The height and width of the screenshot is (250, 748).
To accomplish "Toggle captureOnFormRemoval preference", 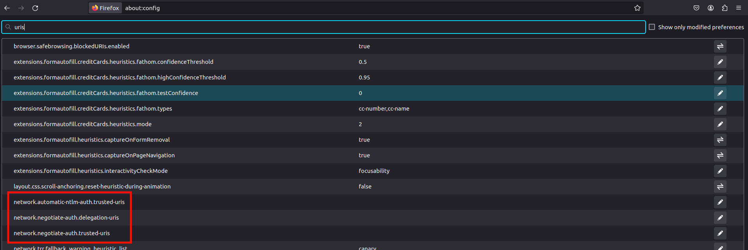I will tap(720, 140).
